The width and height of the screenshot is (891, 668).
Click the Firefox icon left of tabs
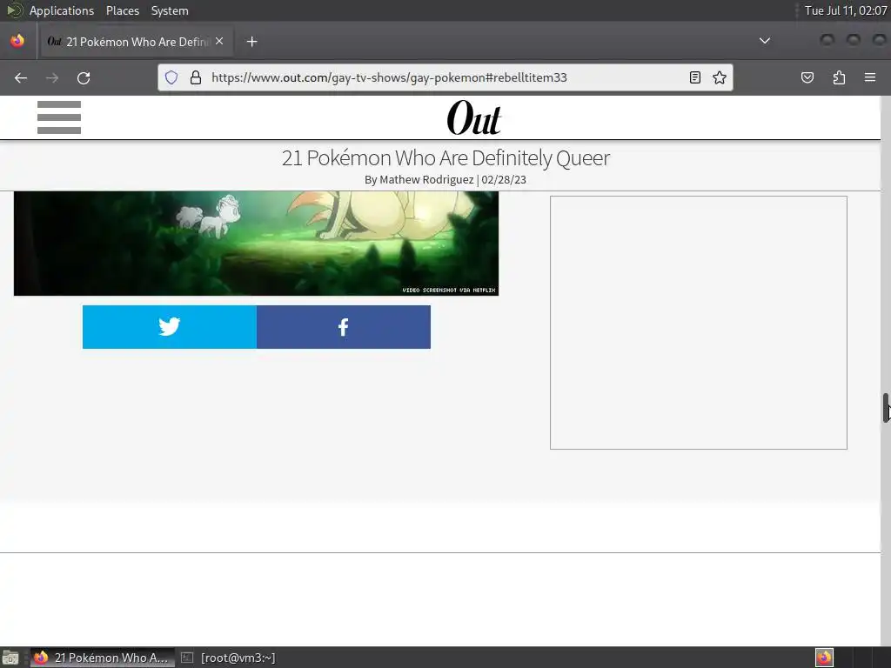(x=17, y=41)
